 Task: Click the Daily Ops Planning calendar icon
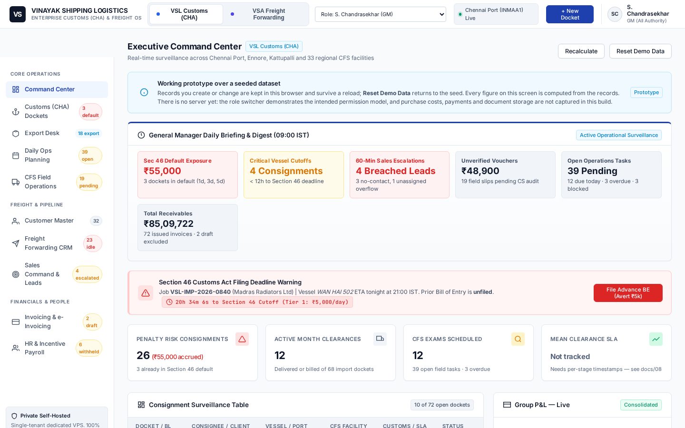(x=16, y=156)
